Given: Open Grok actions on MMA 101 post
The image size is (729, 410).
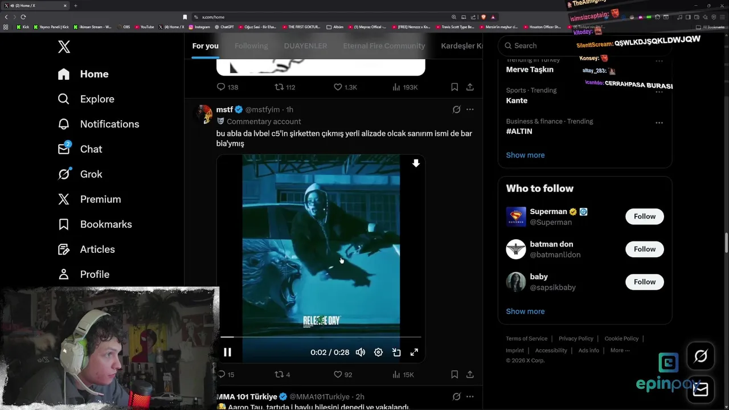Looking at the screenshot, I should [x=456, y=397].
